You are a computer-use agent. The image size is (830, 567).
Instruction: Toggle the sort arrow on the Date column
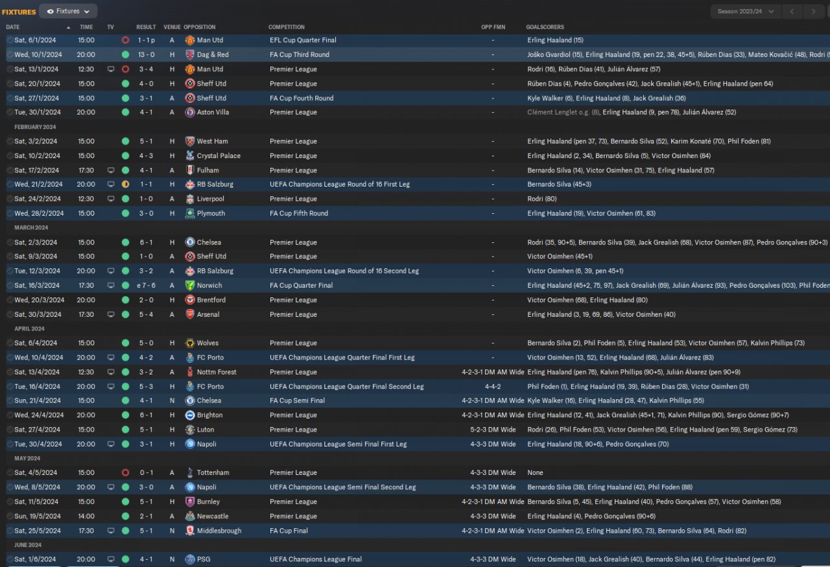(x=69, y=27)
